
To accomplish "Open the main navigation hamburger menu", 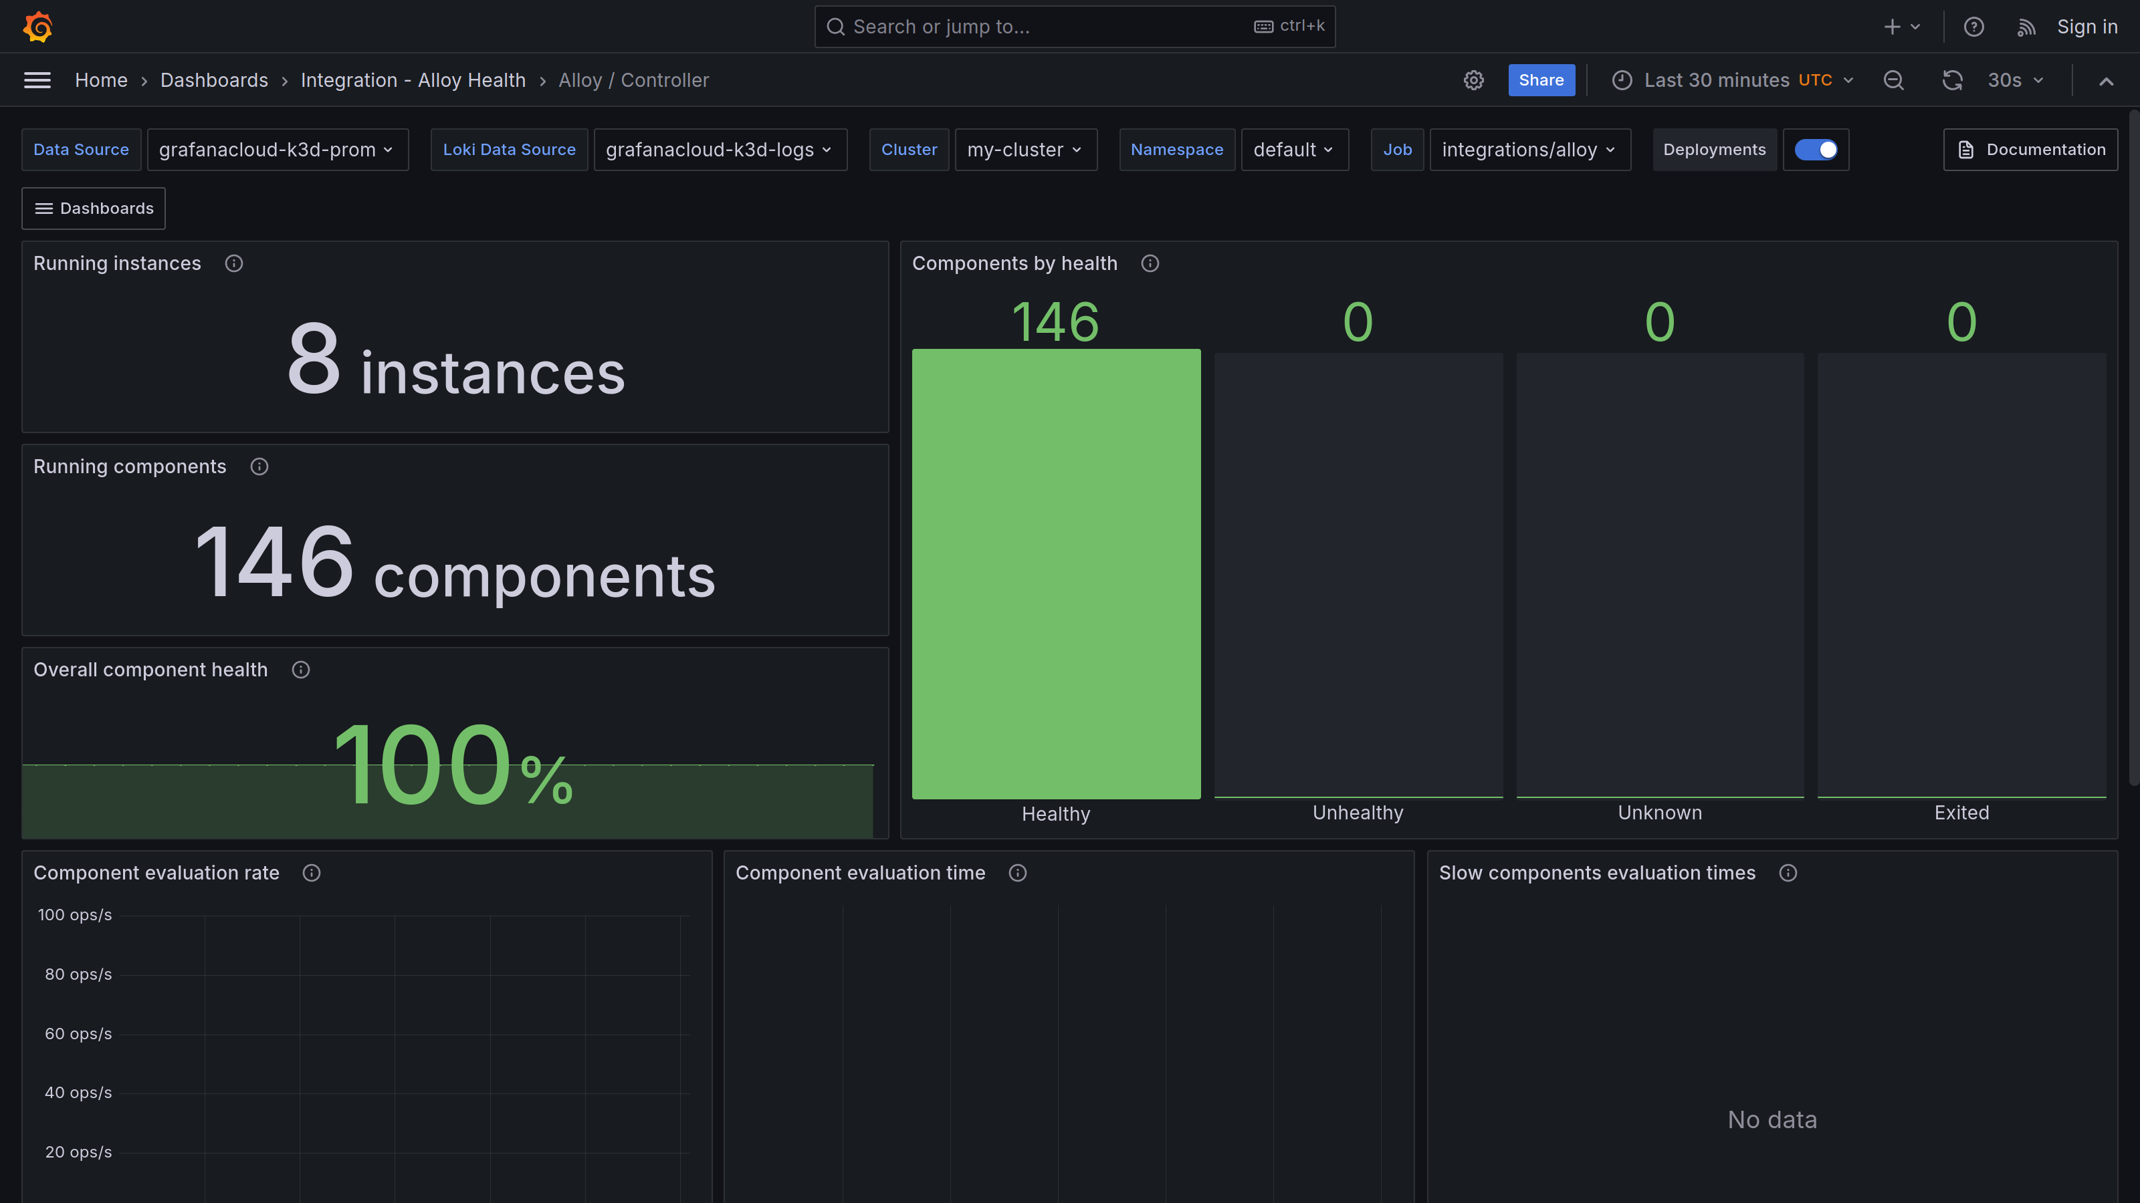I will 37,80.
